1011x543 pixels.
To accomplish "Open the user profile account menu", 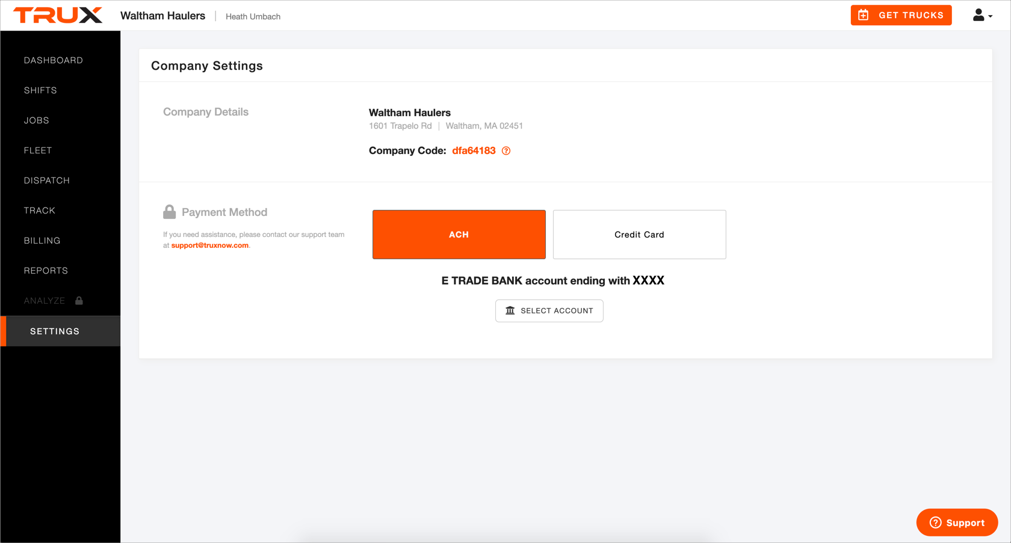I will pyautogui.click(x=982, y=15).
